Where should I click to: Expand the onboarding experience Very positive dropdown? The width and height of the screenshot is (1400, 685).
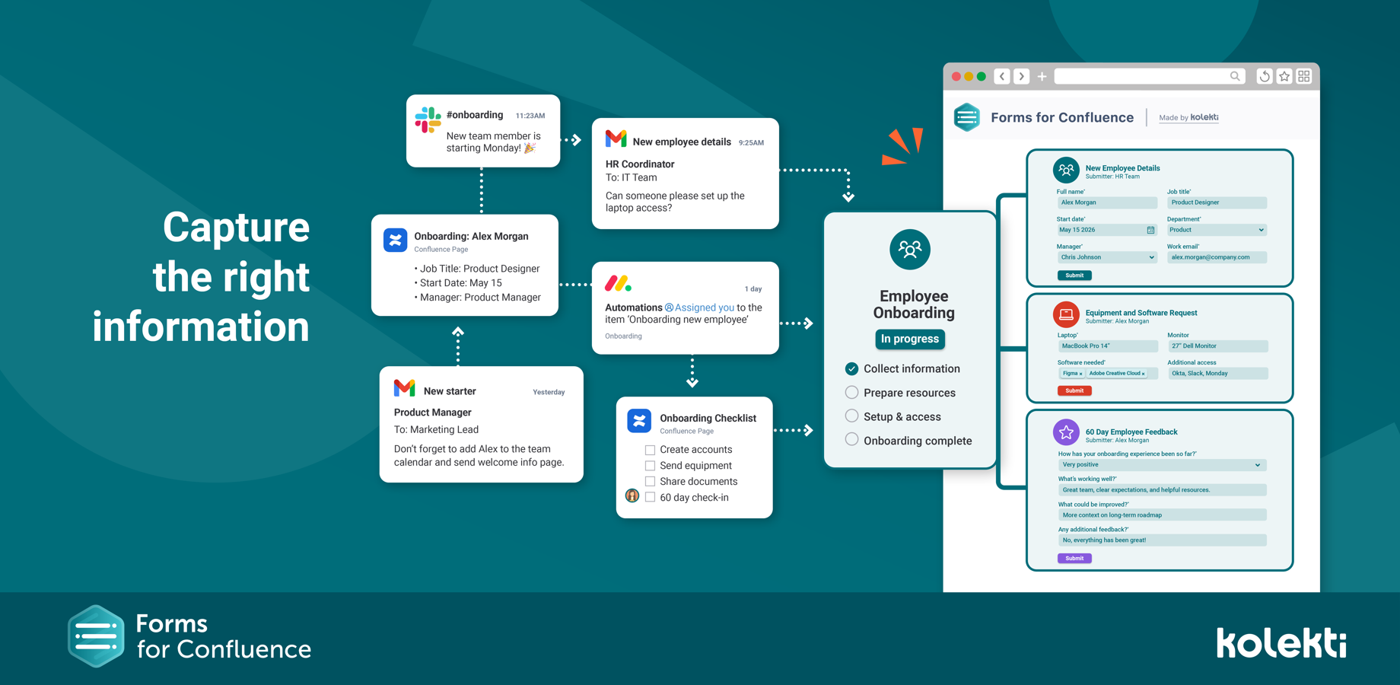[x=1162, y=465]
